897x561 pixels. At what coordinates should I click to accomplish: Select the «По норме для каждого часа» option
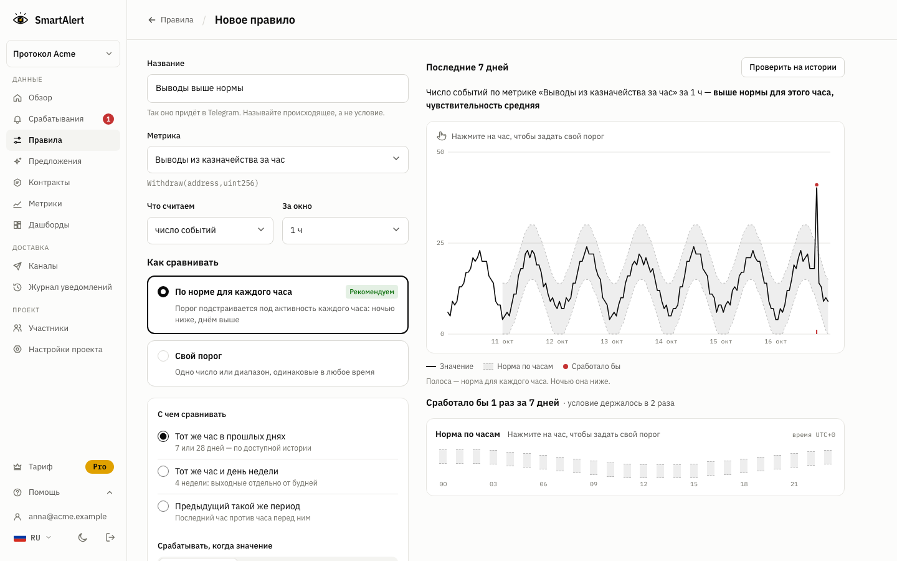coord(278,305)
